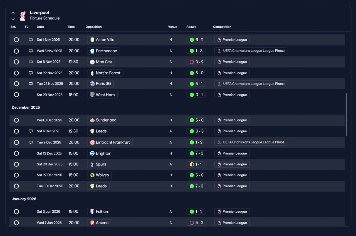Screen dimensions: 356x236
Task: Click the Premier League logo on Wolves row
Action: pyautogui.click(x=219, y=175)
